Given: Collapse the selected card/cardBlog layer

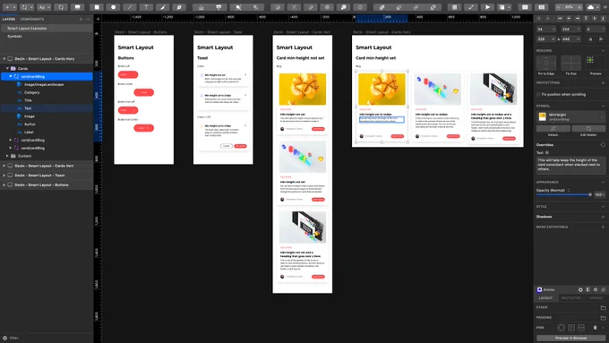Looking at the screenshot, I should (11, 76).
